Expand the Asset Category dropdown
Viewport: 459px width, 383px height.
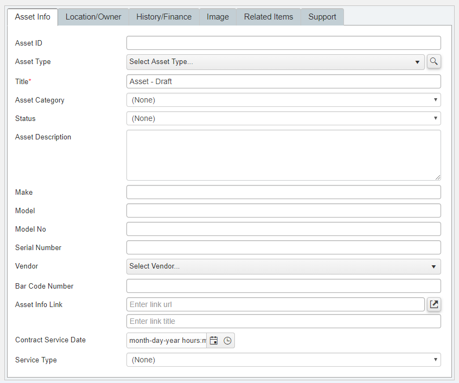pyautogui.click(x=284, y=100)
